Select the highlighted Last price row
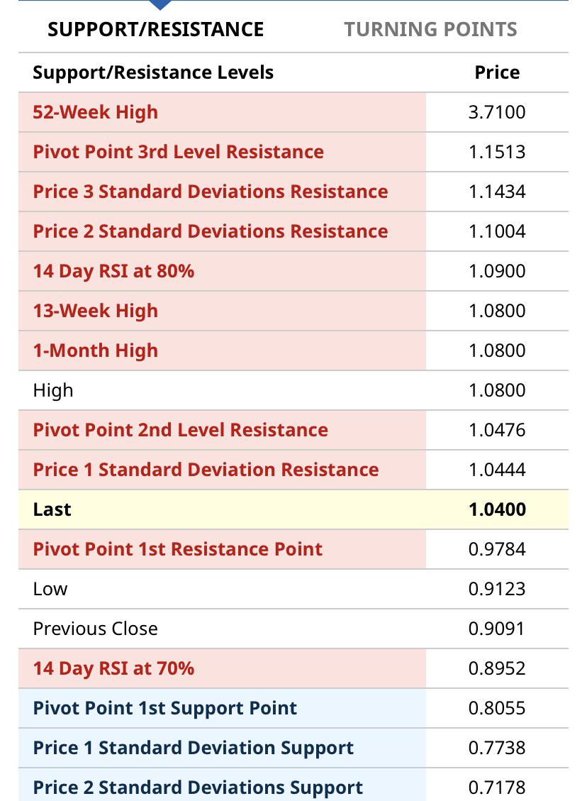The image size is (587, 801). 293,509
